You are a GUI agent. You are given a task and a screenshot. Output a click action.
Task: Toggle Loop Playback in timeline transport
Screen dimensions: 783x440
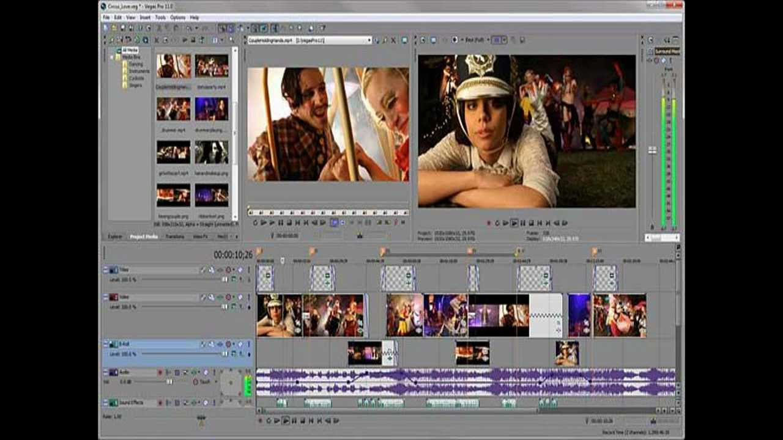pos(269,420)
